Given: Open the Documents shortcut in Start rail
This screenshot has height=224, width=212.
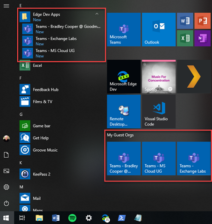Looking at the screenshot, I should pyautogui.click(x=7, y=155).
